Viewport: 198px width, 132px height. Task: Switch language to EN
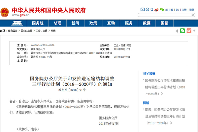177,10
